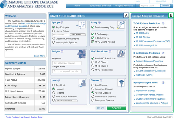Click the Antigen help question mark icon

[x=62, y=52]
